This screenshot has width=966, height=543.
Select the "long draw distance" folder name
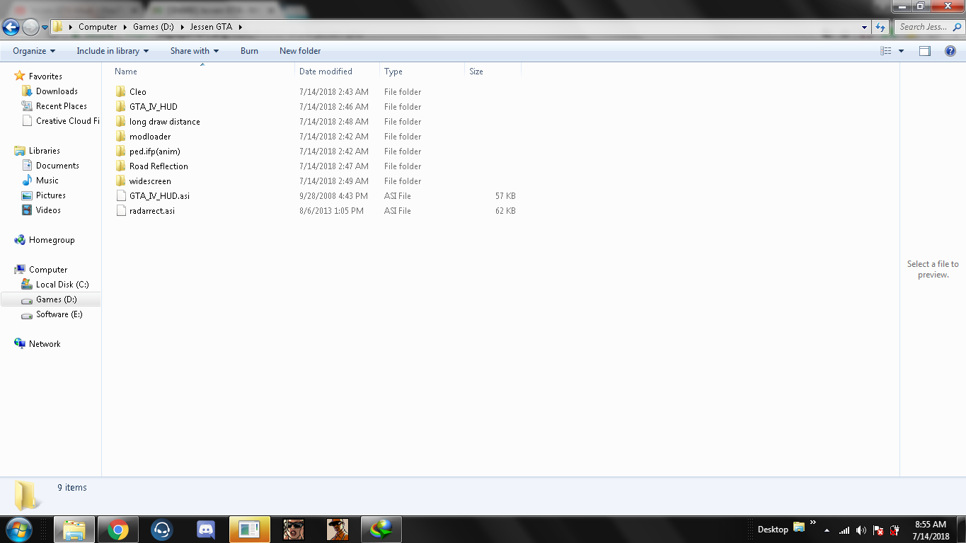click(165, 122)
